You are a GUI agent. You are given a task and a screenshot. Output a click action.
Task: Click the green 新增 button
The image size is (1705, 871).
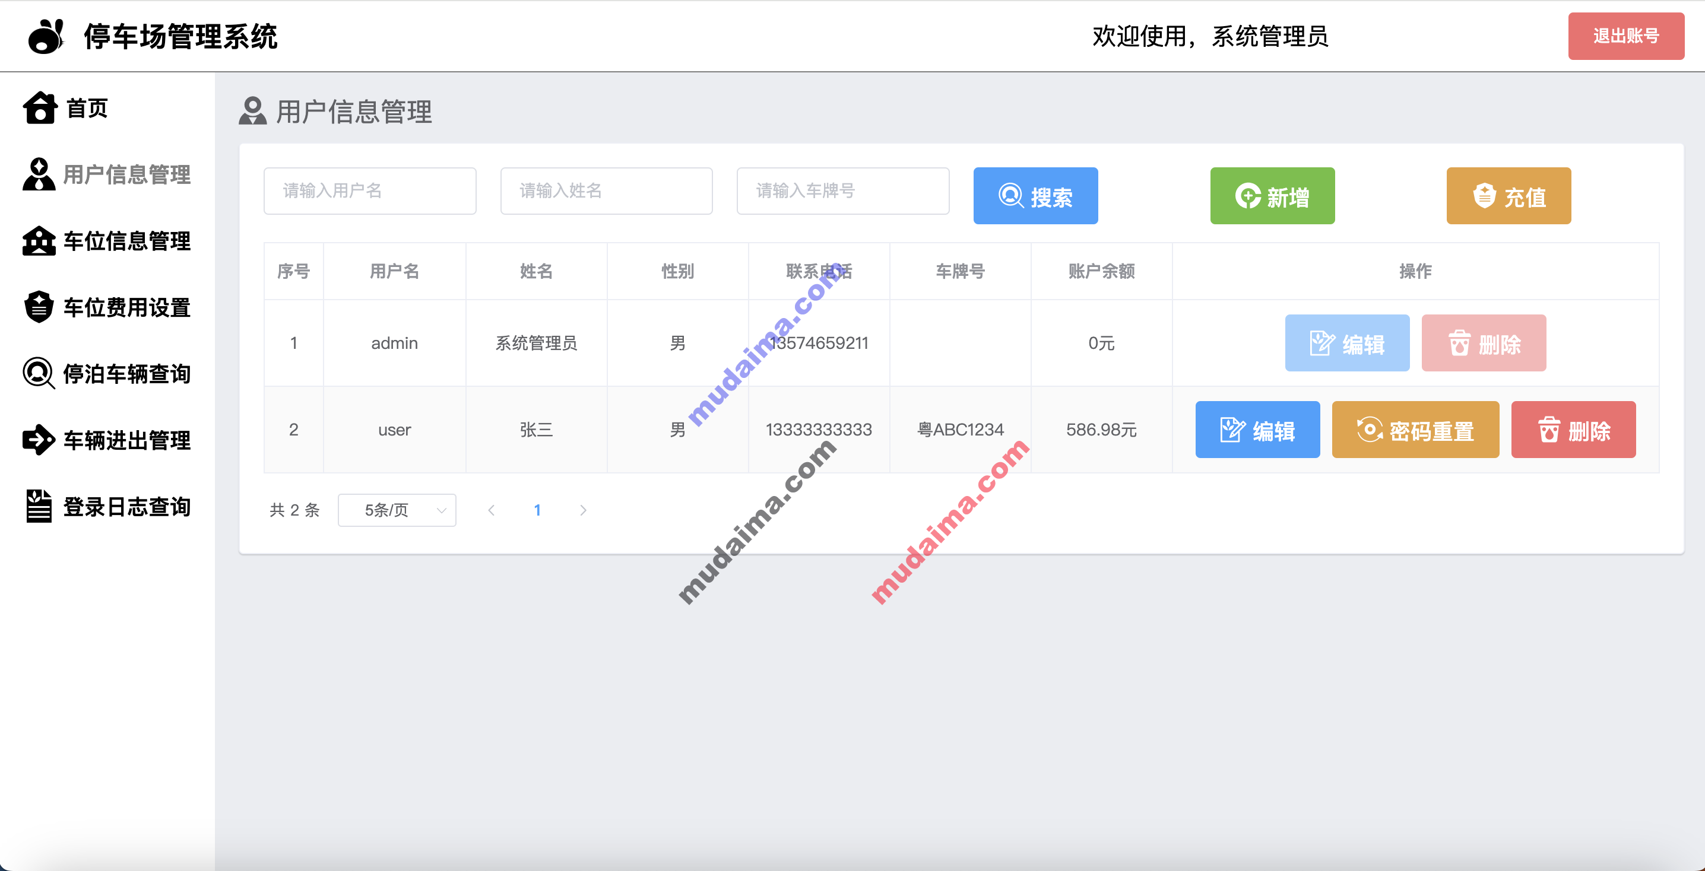(1272, 196)
